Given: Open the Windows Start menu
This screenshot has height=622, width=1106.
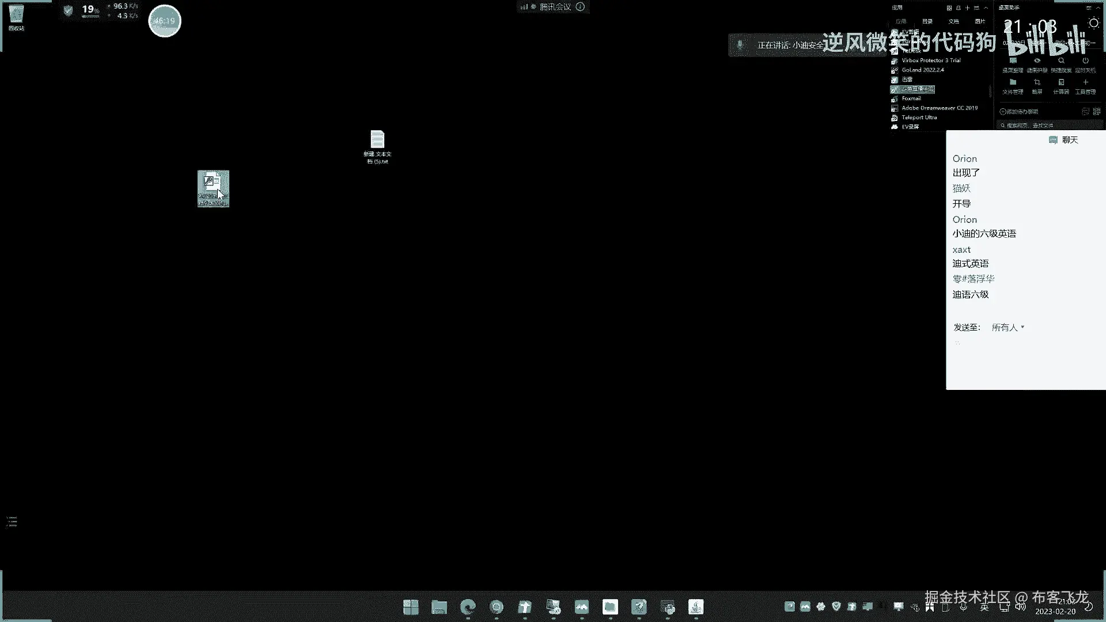Looking at the screenshot, I should (x=411, y=607).
